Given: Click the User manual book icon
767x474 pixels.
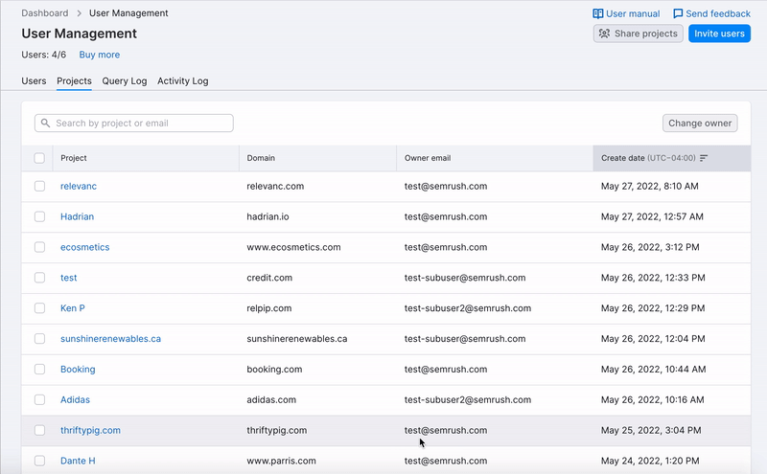Looking at the screenshot, I should (x=598, y=14).
